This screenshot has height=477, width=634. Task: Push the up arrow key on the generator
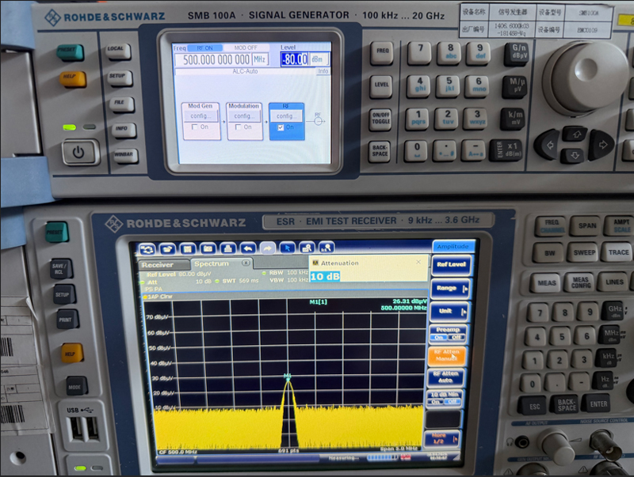[575, 134]
